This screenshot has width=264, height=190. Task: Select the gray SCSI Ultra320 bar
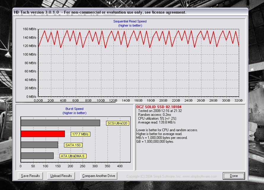pyautogui.click(x=60, y=123)
